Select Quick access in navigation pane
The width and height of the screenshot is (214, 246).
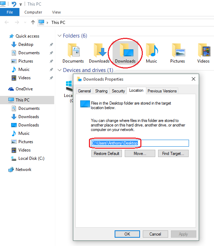click(x=27, y=36)
